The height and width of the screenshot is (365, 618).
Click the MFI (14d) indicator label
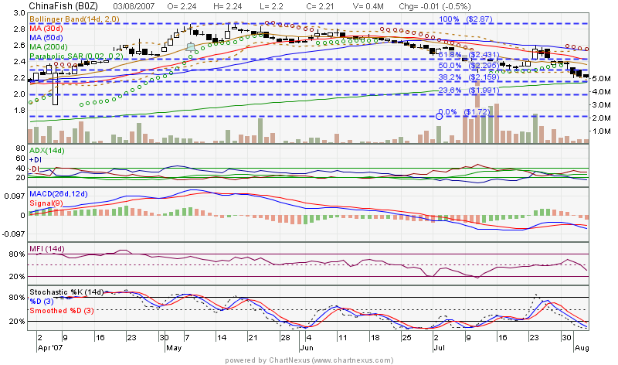tap(47, 248)
